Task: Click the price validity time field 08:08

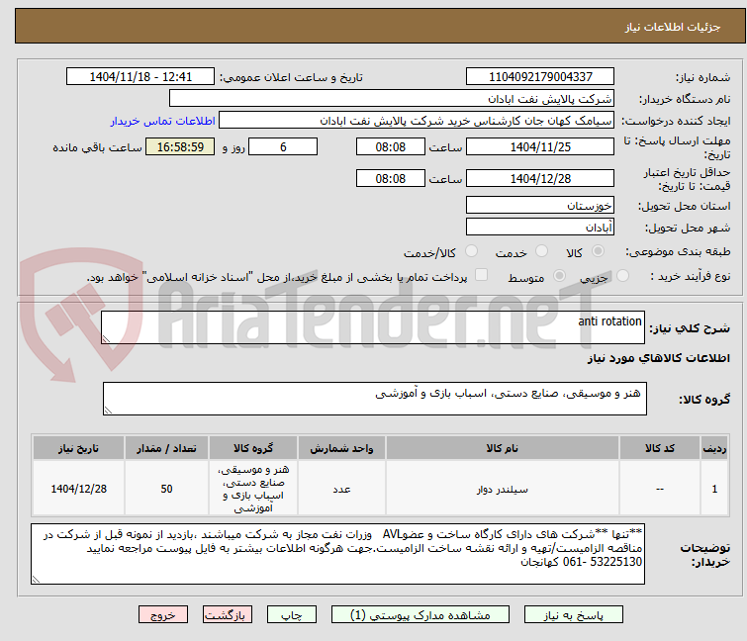Action: (x=390, y=179)
